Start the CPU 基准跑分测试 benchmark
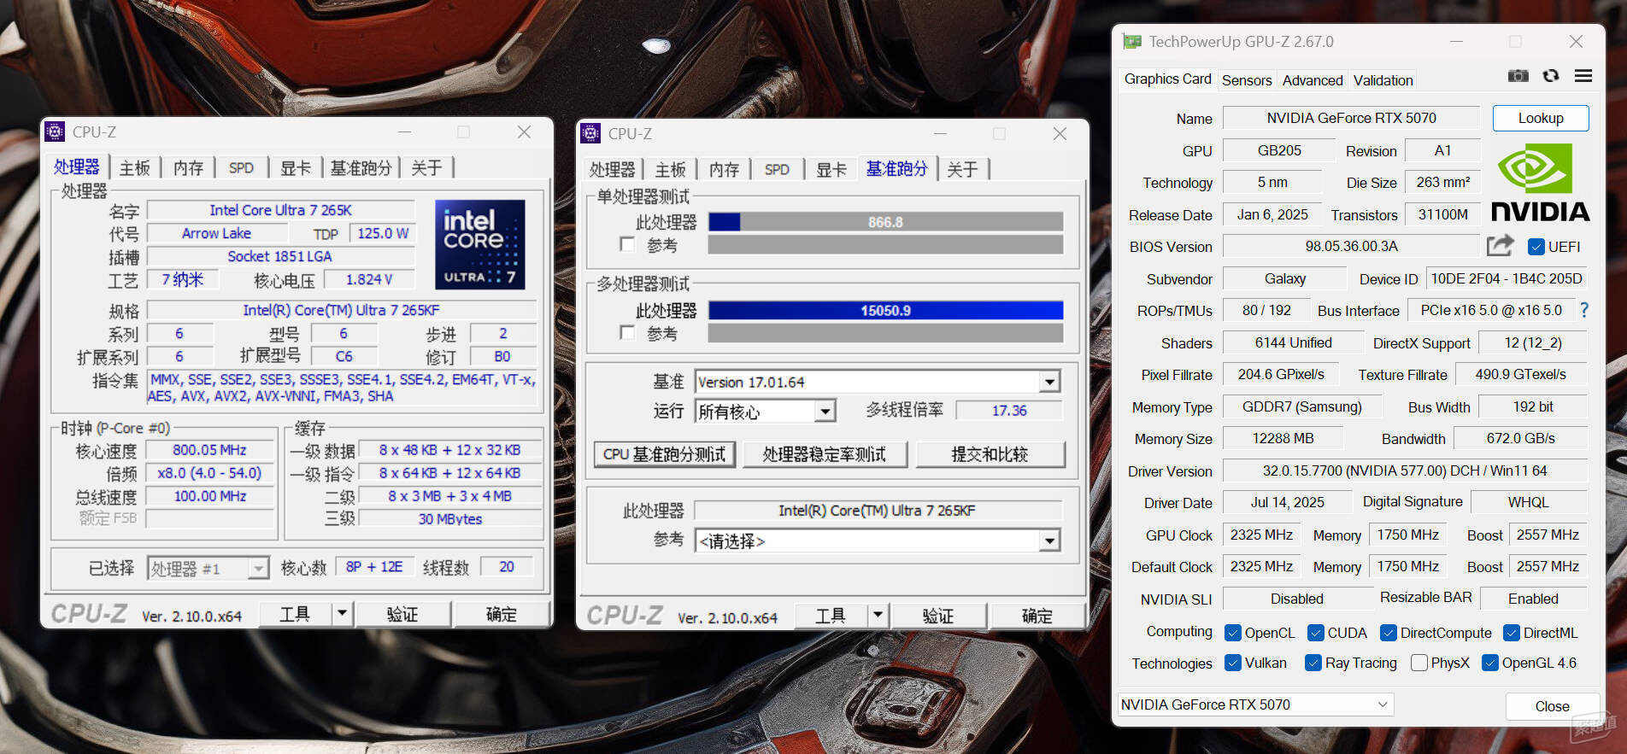1627x754 pixels. pos(664,454)
